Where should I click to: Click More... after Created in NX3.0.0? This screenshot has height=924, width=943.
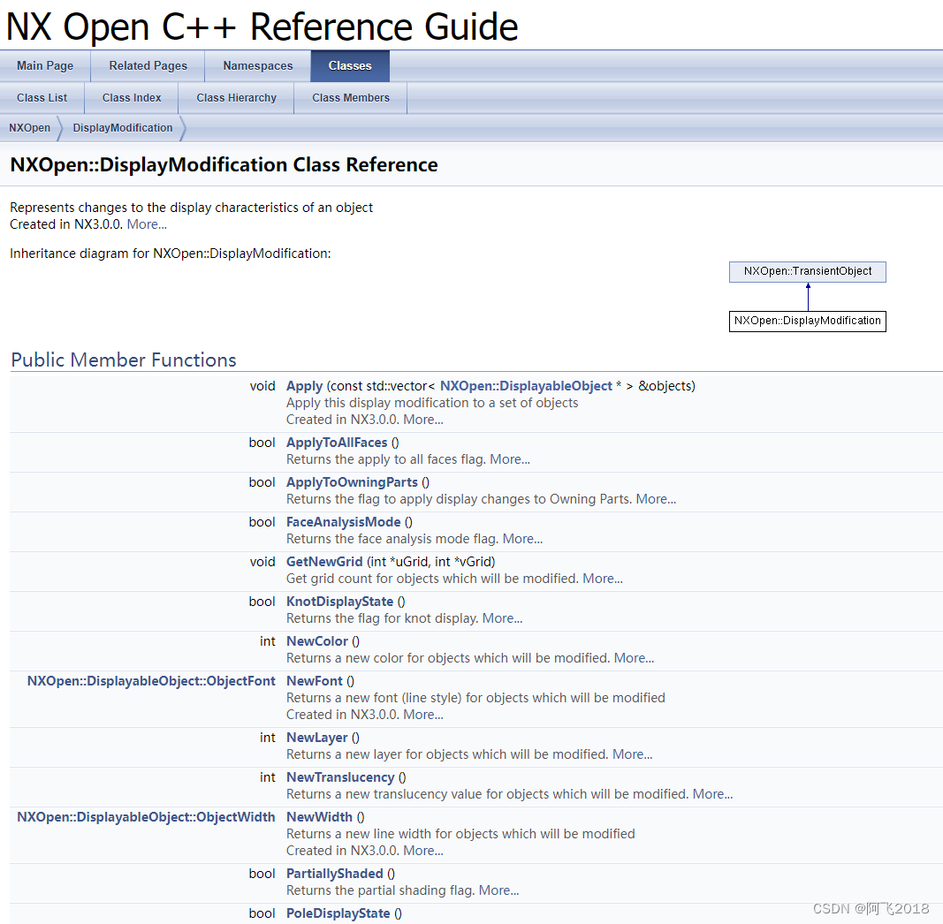pos(146,223)
